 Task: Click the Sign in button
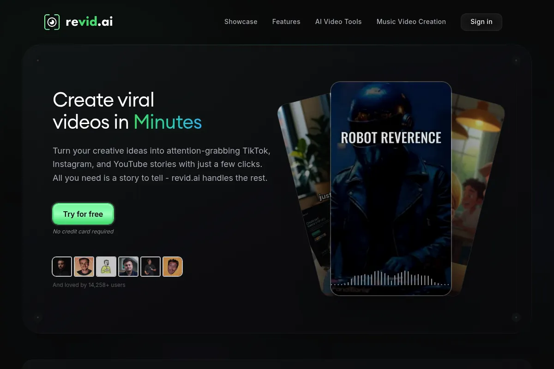[x=482, y=22]
